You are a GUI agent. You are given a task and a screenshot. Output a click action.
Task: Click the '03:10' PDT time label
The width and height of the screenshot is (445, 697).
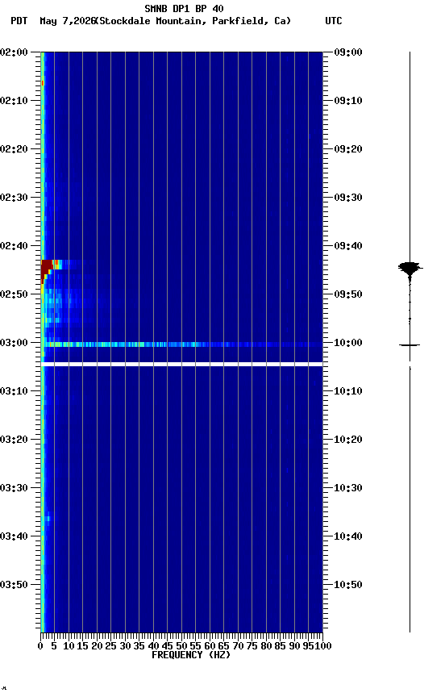click(14, 391)
